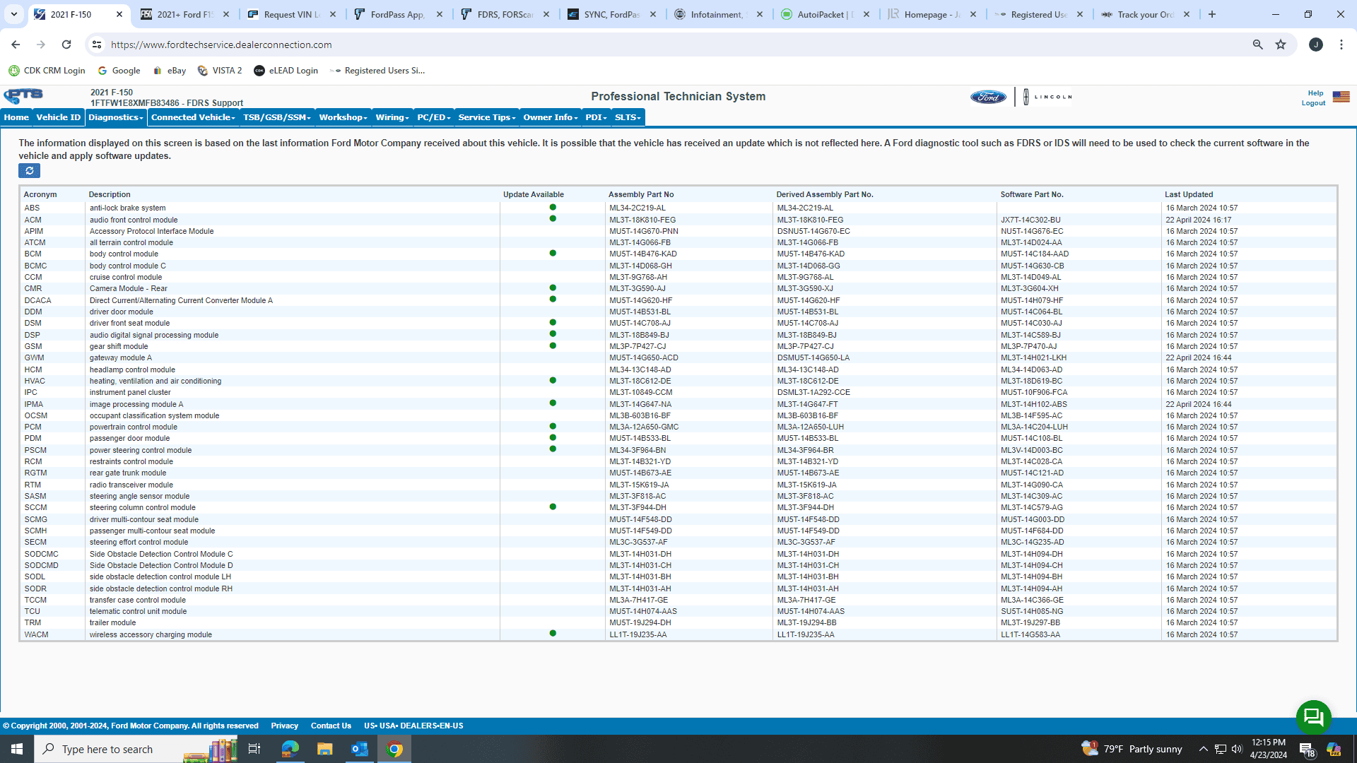Open the Chrome profile avatar J

click(1316, 45)
